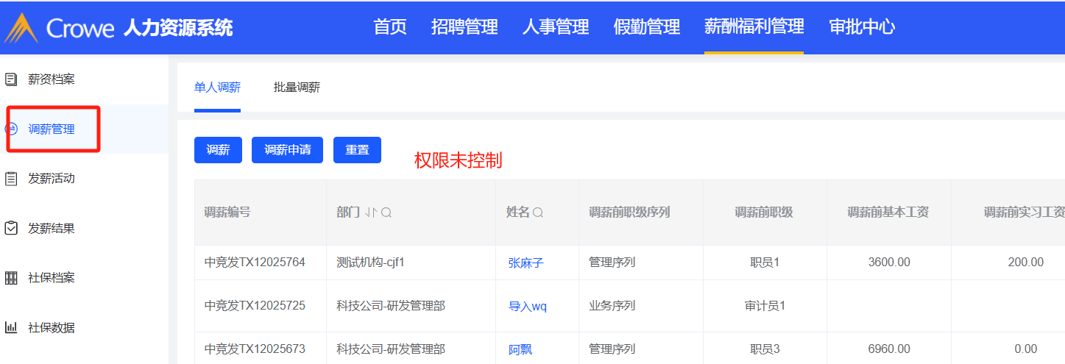Click the 社保档案 building icon

click(x=11, y=278)
